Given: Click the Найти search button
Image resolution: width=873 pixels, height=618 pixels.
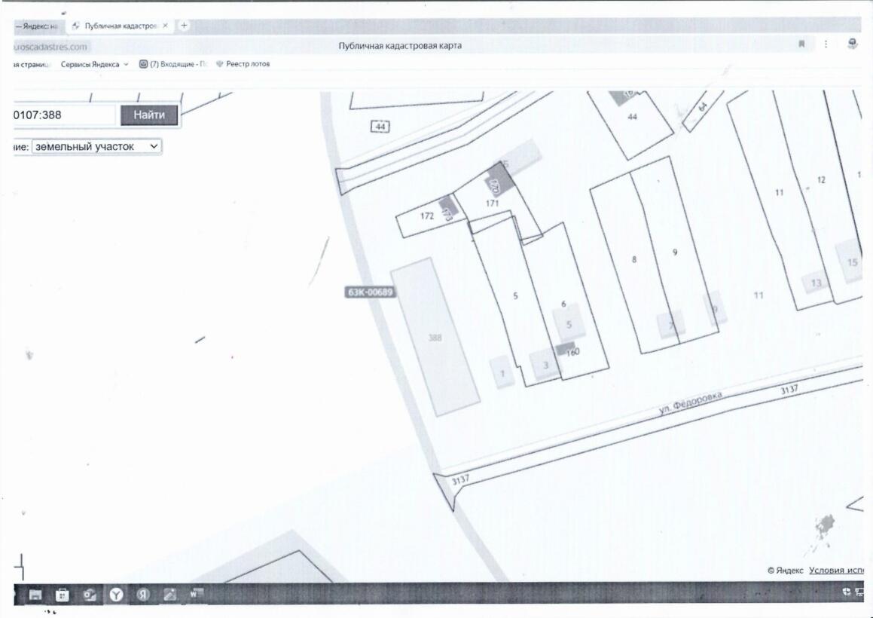Looking at the screenshot, I should 149,115.
